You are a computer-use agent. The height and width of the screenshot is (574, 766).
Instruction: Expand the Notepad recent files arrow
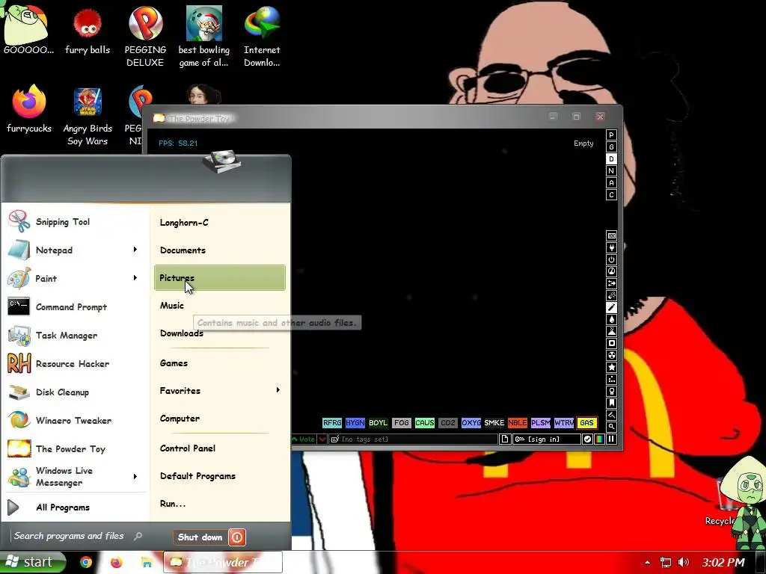(135, 250)
